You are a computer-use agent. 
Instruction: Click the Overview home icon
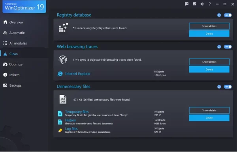pos(5,22)
